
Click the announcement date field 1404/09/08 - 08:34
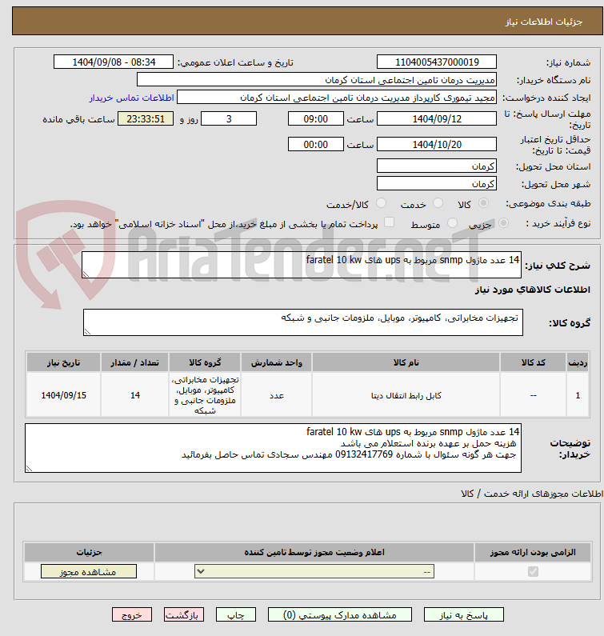[114, 62]
